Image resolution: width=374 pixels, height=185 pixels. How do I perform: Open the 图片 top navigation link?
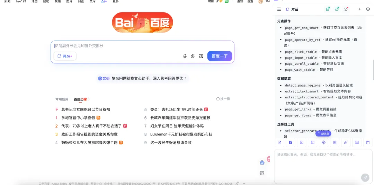(x=69, y=1)
